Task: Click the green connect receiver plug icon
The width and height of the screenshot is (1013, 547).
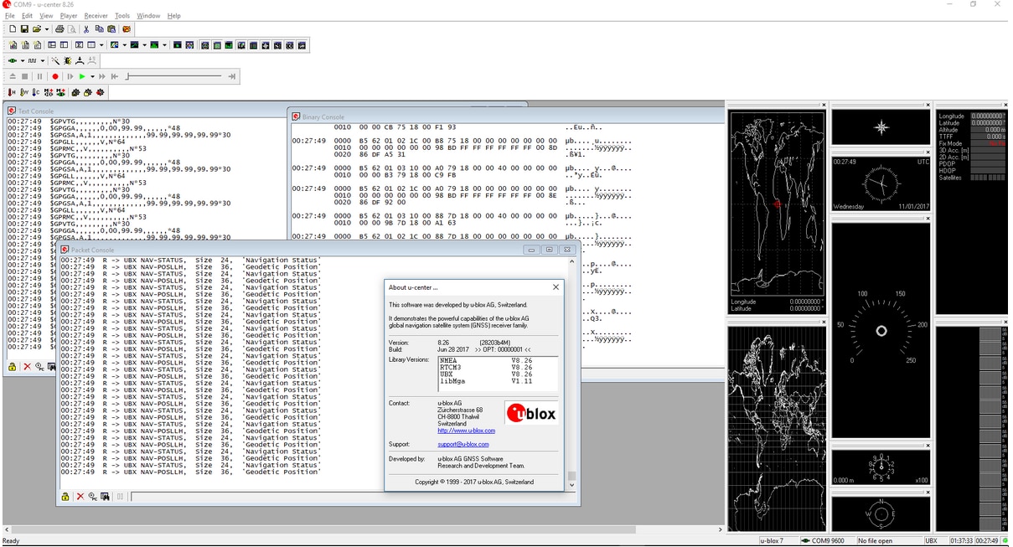Action: [13, 60]
